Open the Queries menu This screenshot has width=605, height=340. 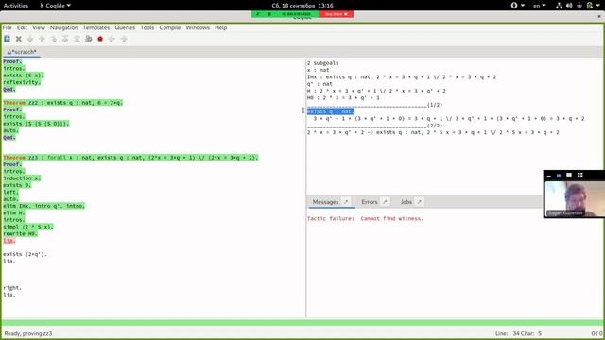pyautogui.click(x=125, y=27)
